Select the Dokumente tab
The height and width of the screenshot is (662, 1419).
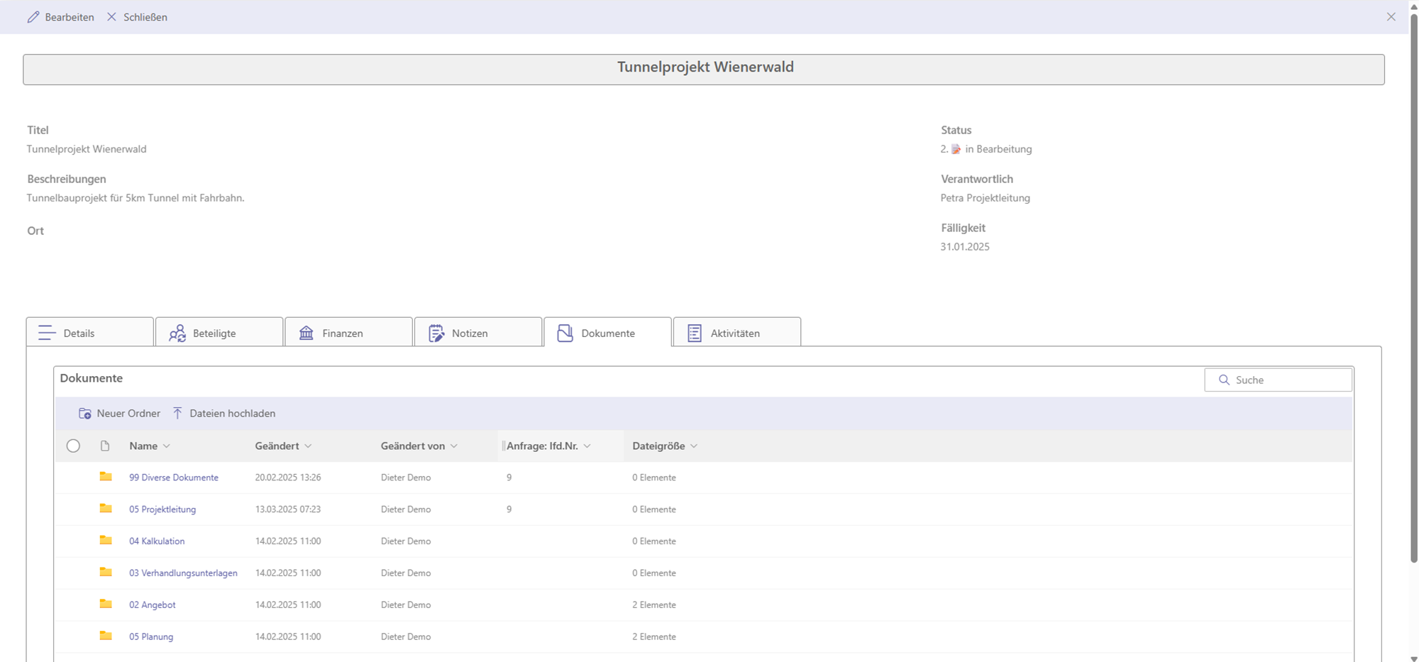(607, 333)
